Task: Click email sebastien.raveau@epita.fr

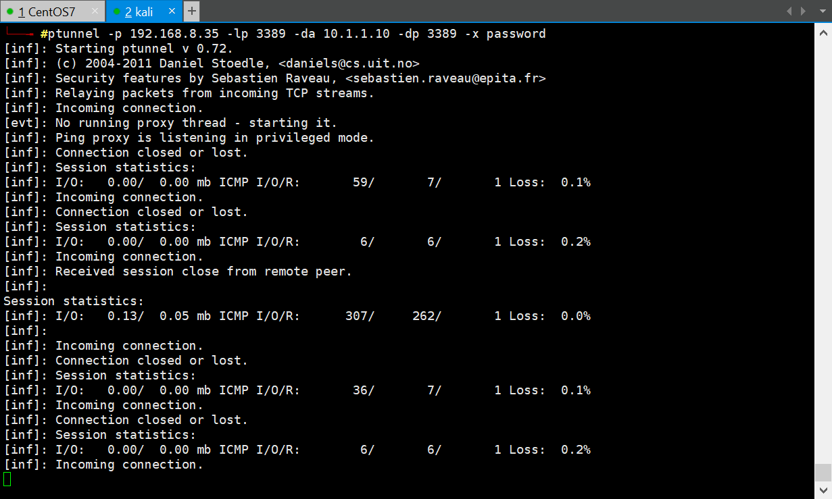Action: tap(446, 78)
